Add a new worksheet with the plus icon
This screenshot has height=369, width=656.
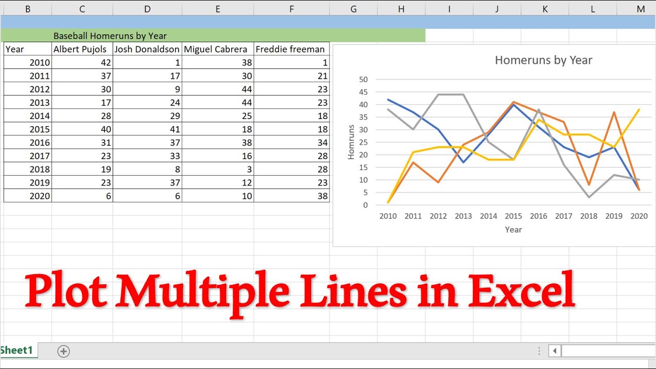(x=64, y=351)
